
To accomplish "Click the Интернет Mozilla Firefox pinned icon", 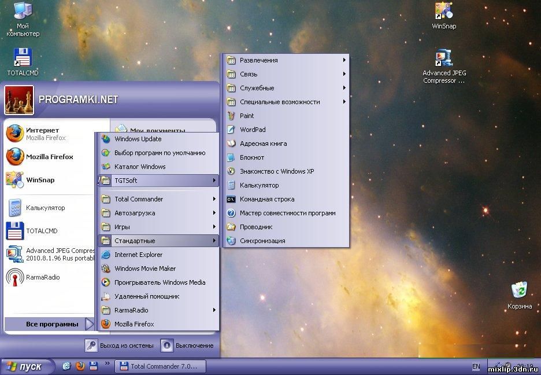I will [15, 133].
